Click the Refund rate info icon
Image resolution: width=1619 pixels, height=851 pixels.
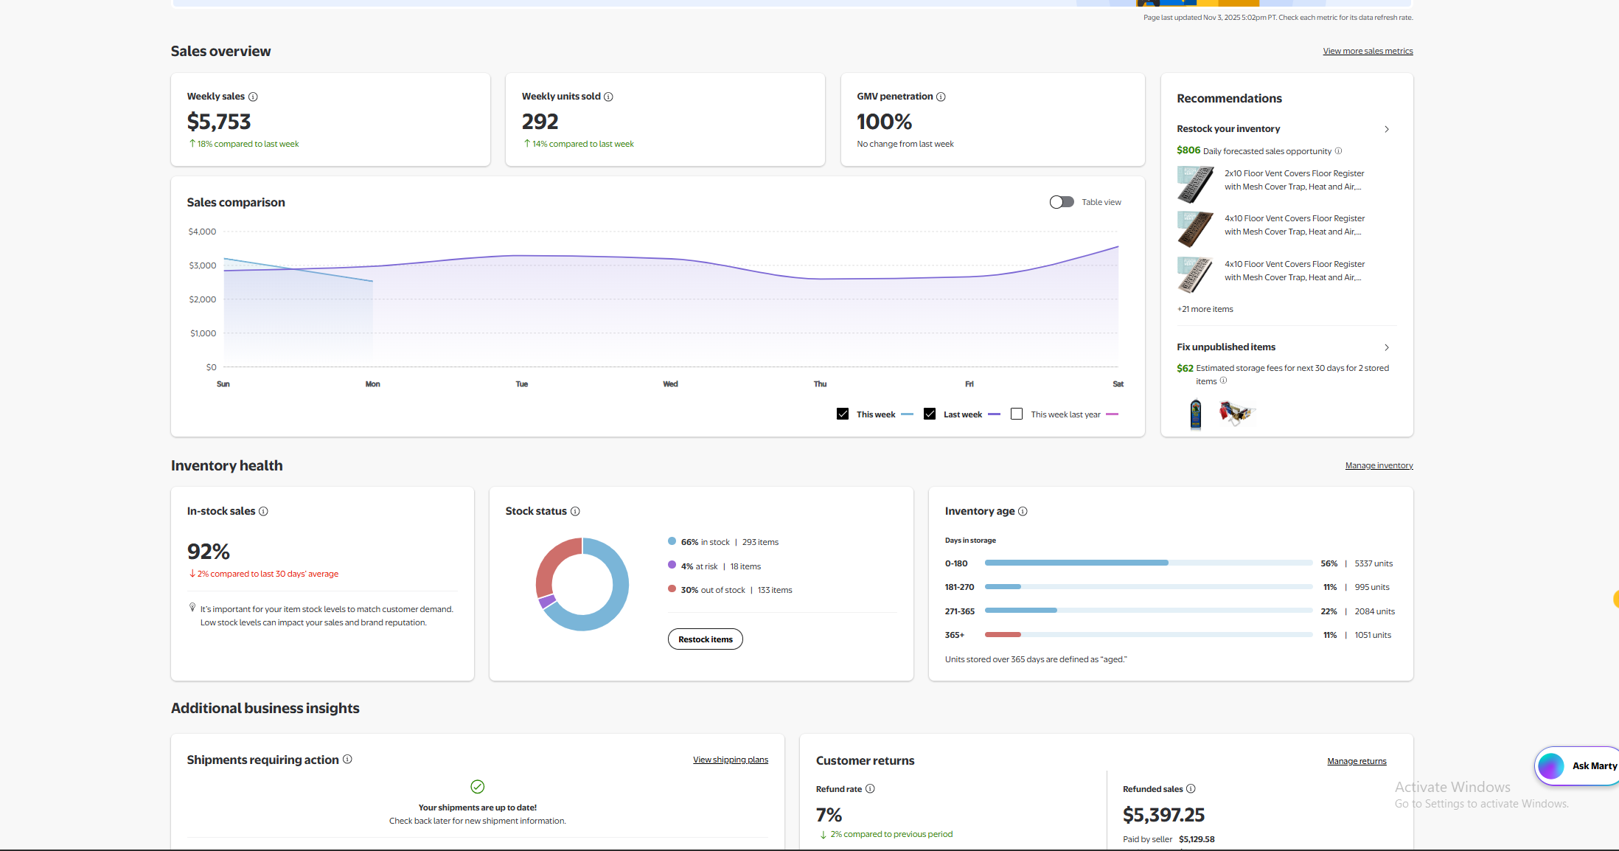(870, 788)
